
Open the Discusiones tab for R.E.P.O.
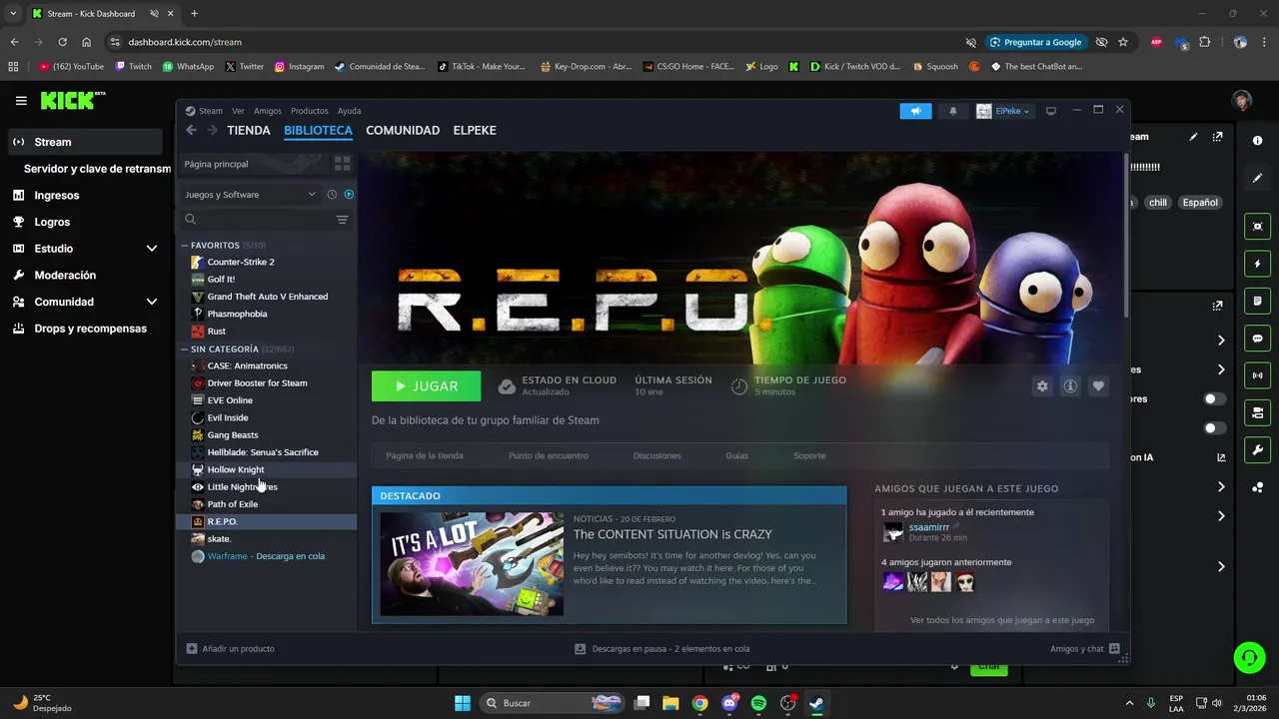point(656,455)
